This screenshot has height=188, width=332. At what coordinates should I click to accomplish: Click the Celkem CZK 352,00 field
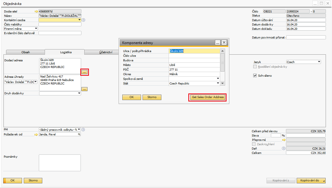[306, 153]
